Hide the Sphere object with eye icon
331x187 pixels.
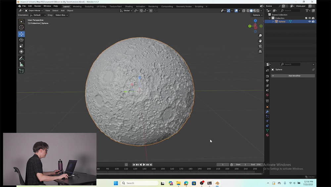(309, 22)
